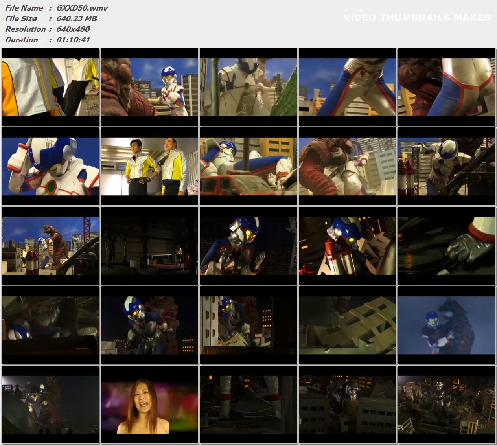This screenshot has width=497, height=445.
Task: Select grey foggy thumbnail of hero and red monster
Action: 50,405
